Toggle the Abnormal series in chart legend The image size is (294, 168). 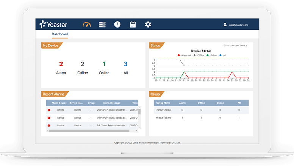coord(185,55)
